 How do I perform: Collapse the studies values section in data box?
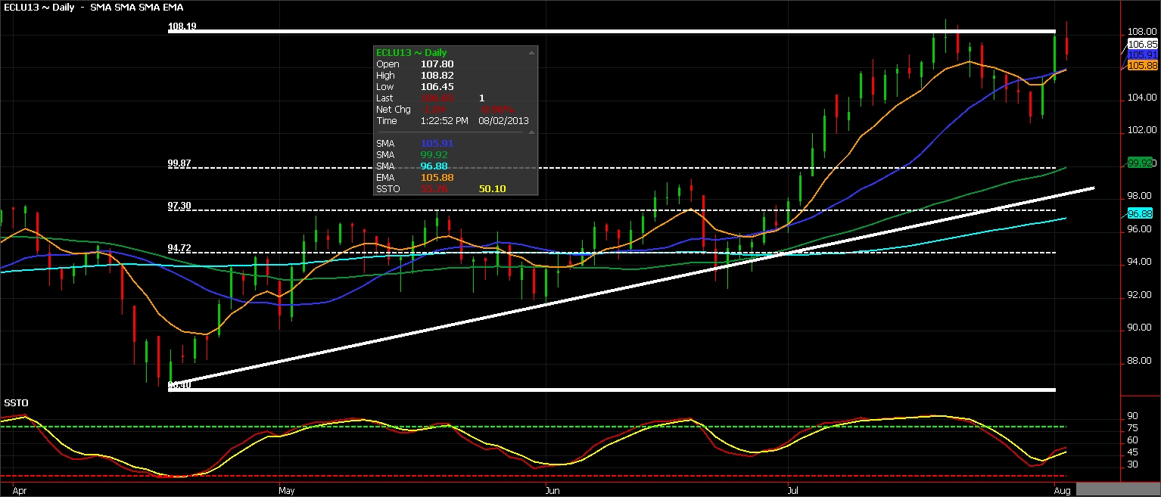click(x=531, y=132)
